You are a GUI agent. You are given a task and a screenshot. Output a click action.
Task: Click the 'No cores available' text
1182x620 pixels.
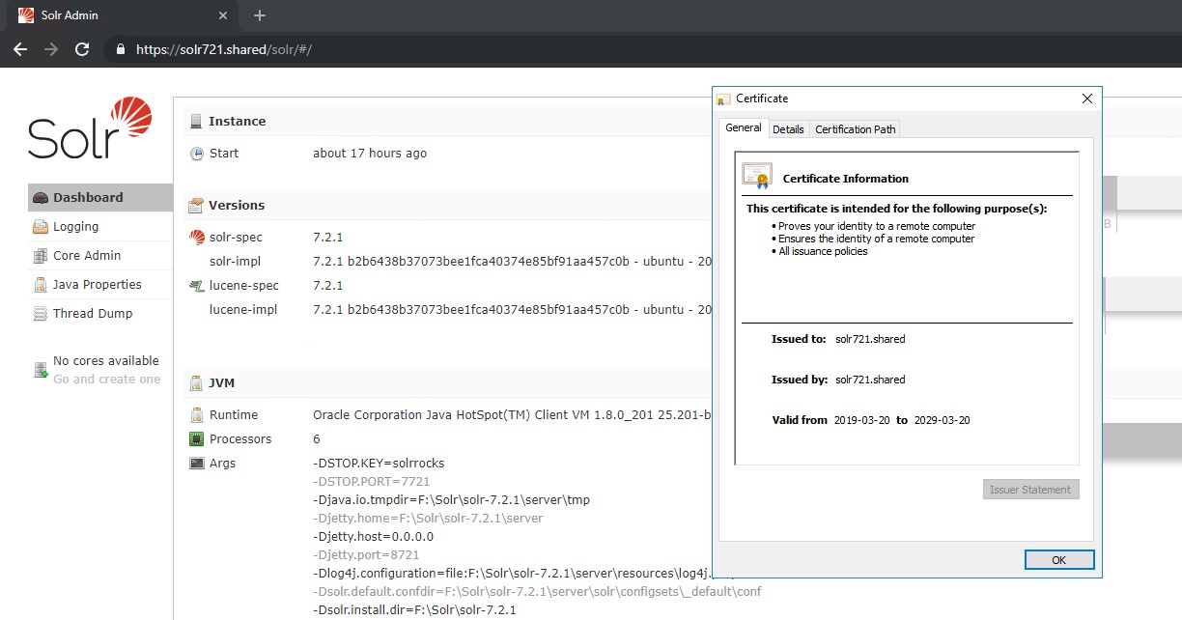(x=106, y=360)
